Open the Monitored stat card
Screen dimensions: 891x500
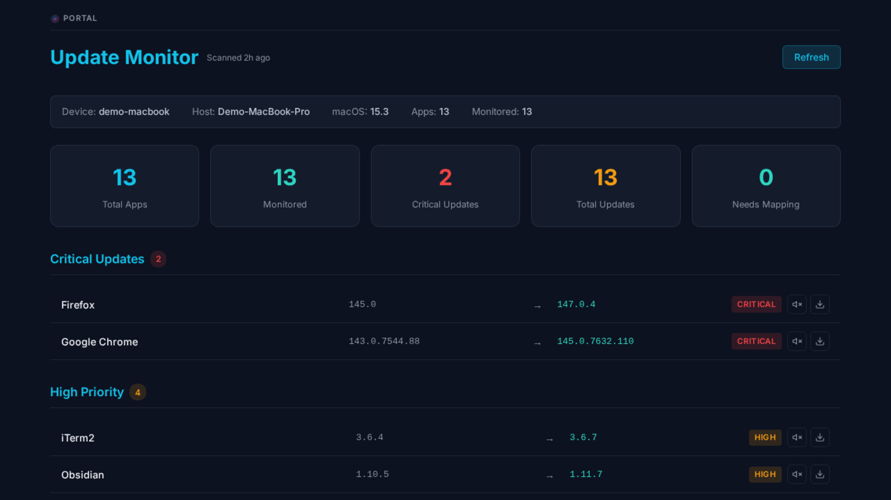pos(285,186)
